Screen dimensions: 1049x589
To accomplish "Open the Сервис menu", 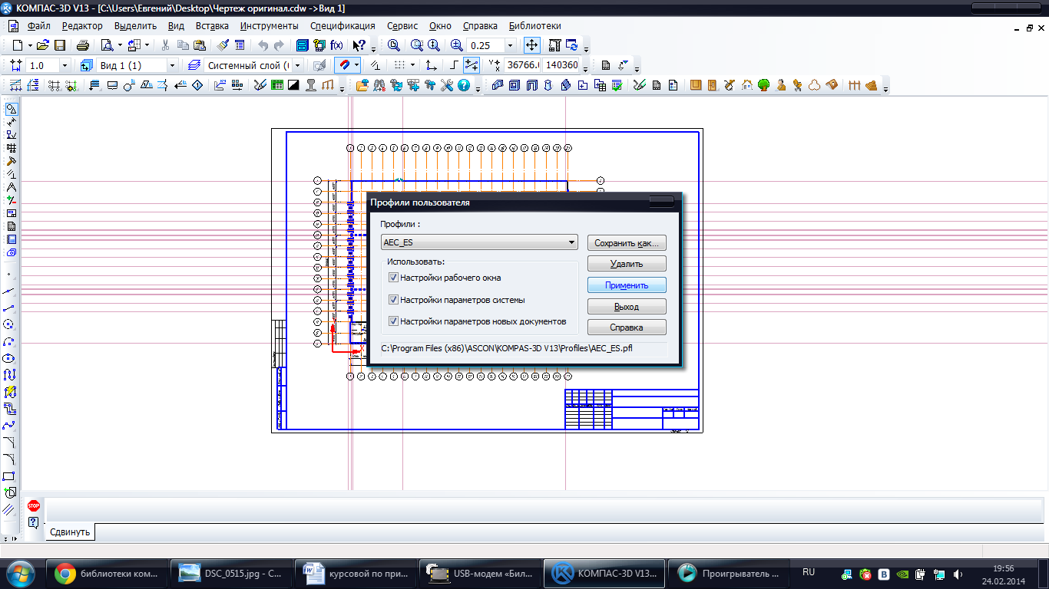I will point(402,26).
